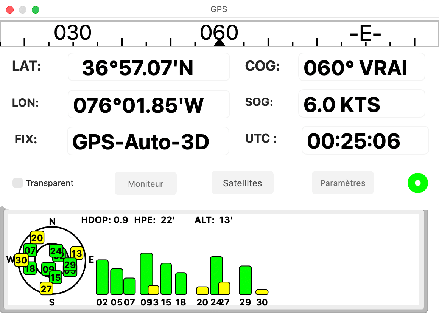Click the yellow signal bar for satellite 30
This screenshot has height=313, width=439.
[262, 292]
